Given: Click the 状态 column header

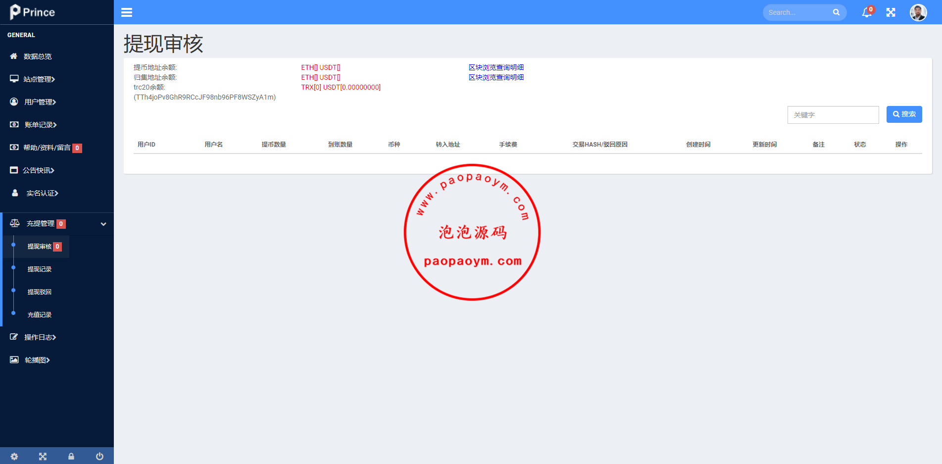Looking at the screenshot, I should [860, 145].
